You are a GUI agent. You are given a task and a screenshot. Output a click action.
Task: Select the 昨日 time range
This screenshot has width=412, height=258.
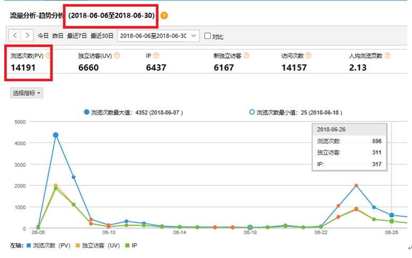coord(58,36)
